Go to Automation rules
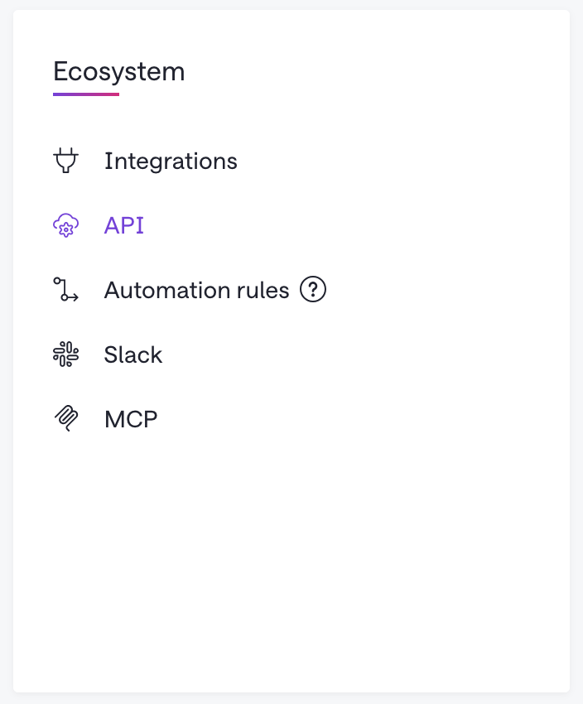The width and height of the screenshot is (583, 704). [x=196, y=290]
